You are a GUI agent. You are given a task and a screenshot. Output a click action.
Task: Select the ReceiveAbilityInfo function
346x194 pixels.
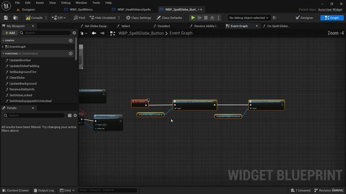(22, 89)
